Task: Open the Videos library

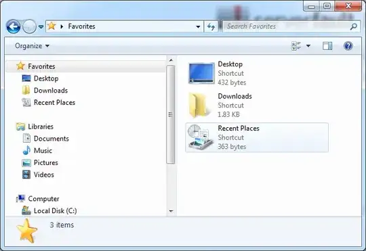Action: [44, 175]
